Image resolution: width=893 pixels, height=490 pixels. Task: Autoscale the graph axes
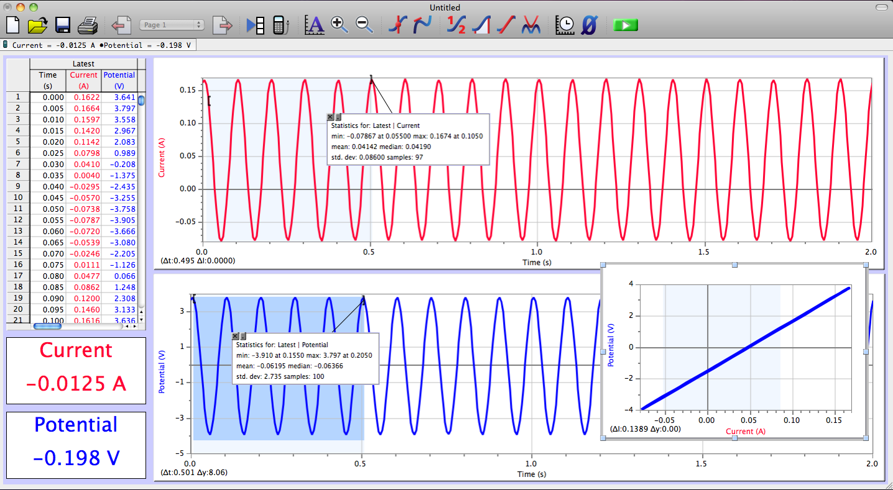[x=315, y=25]
